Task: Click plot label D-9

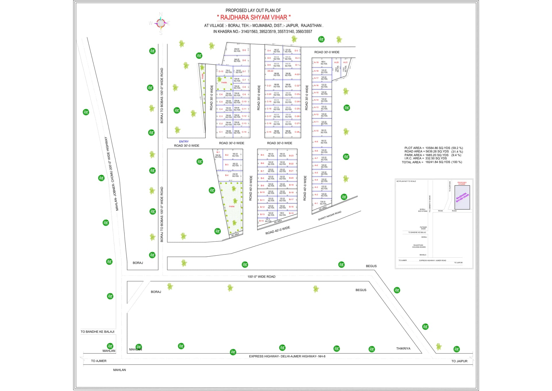Action: tap(244, 50)
